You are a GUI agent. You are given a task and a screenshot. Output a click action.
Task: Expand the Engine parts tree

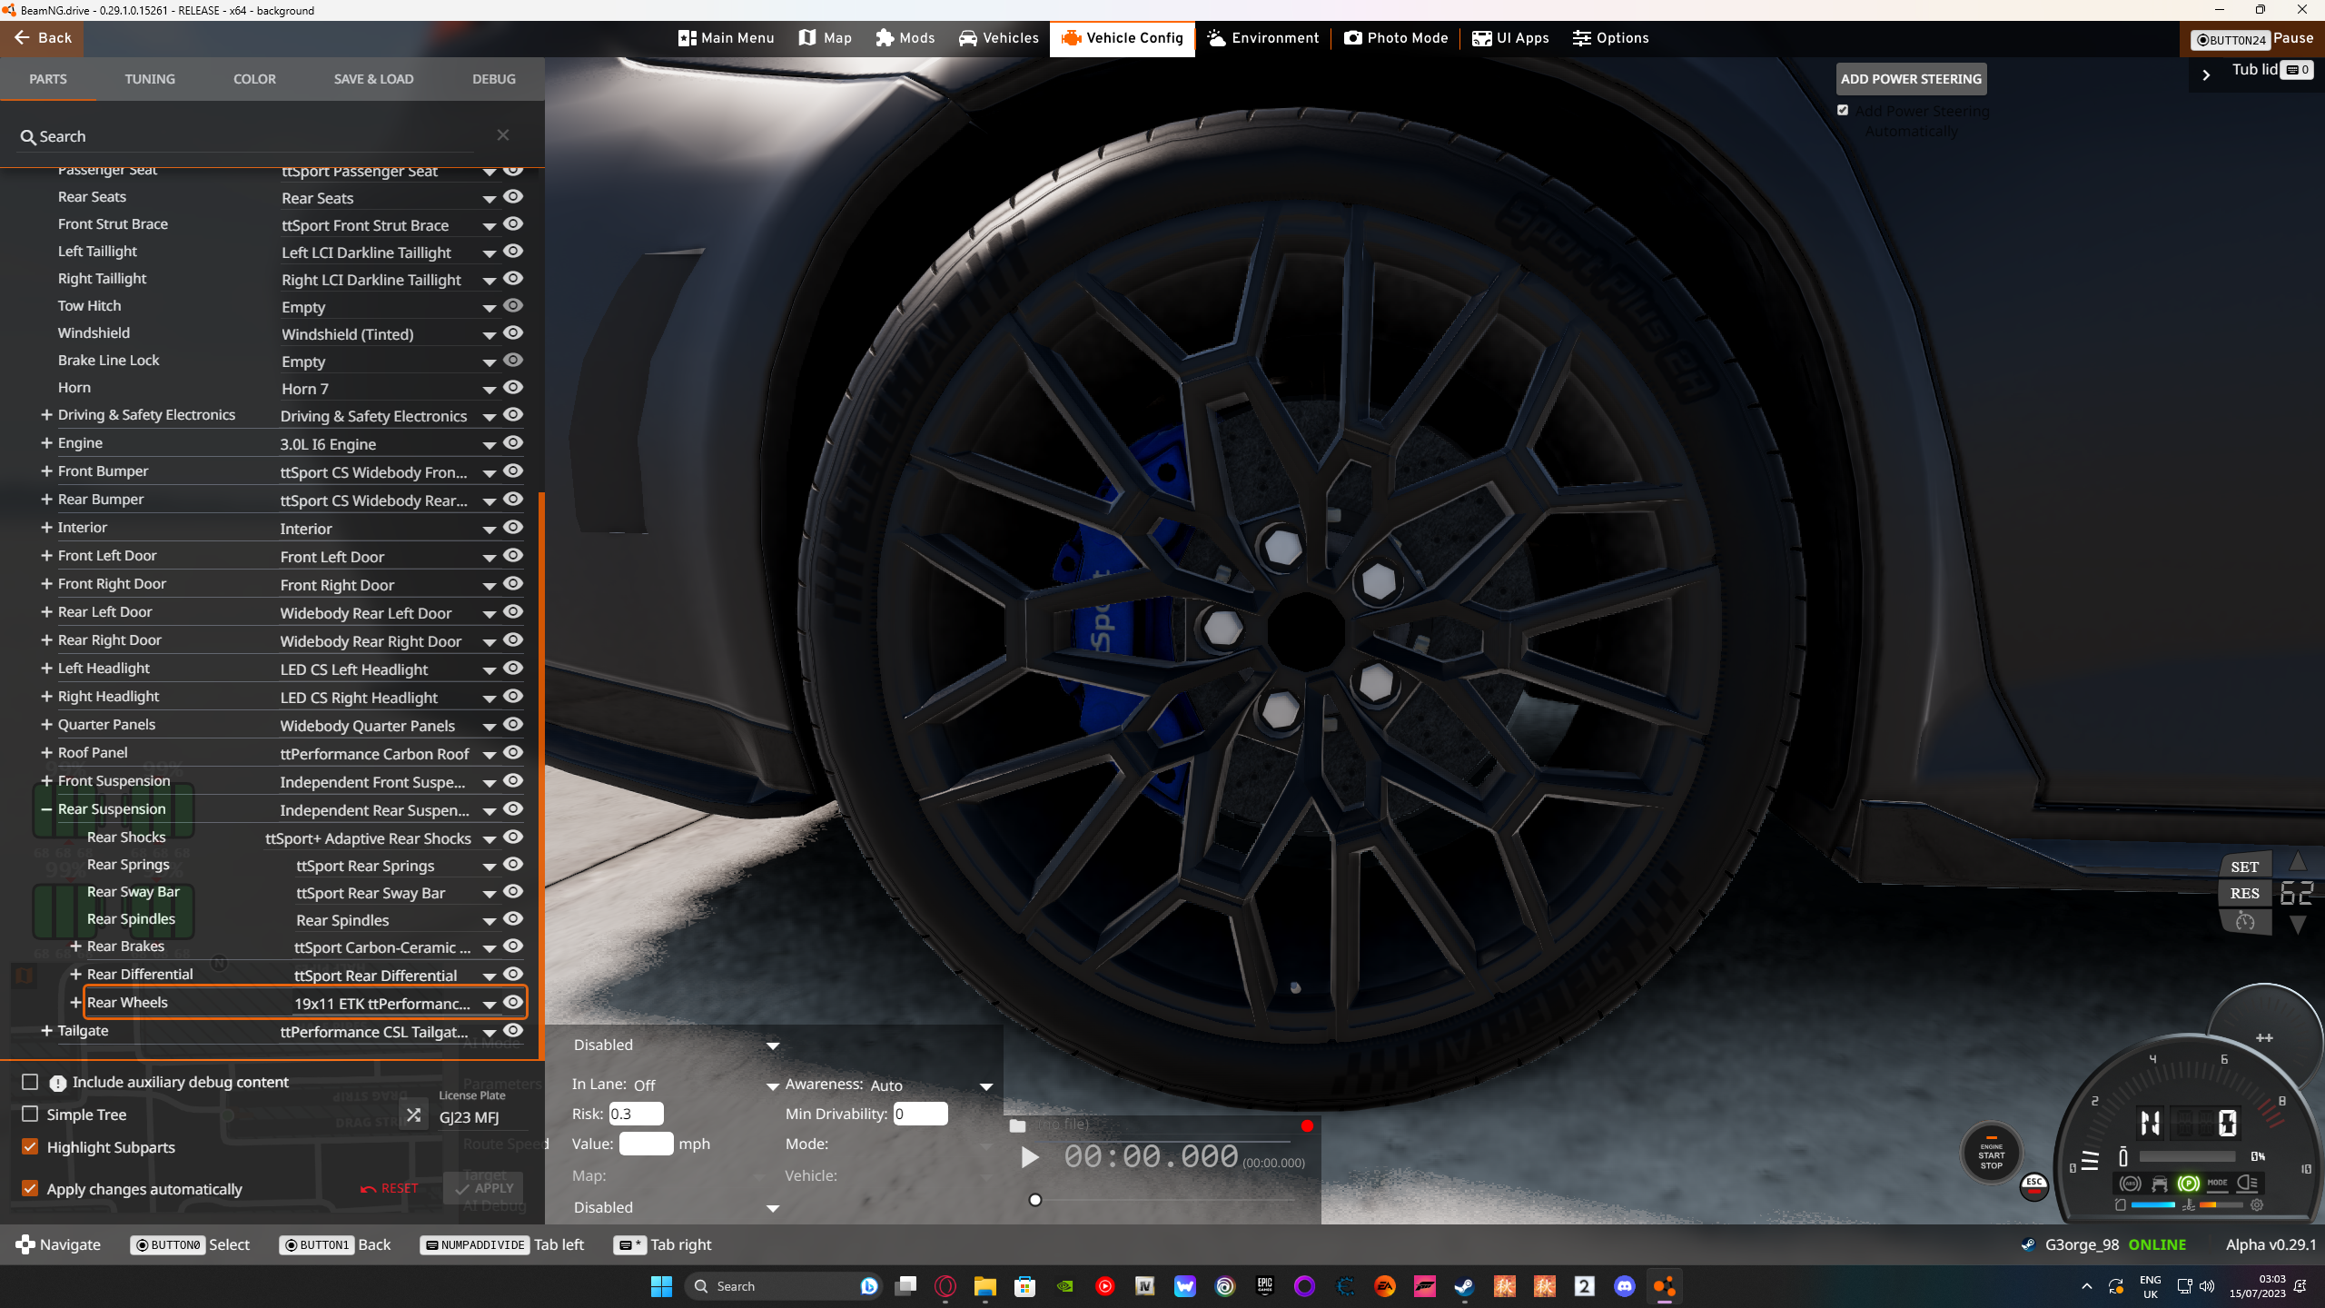pos(46,443)
